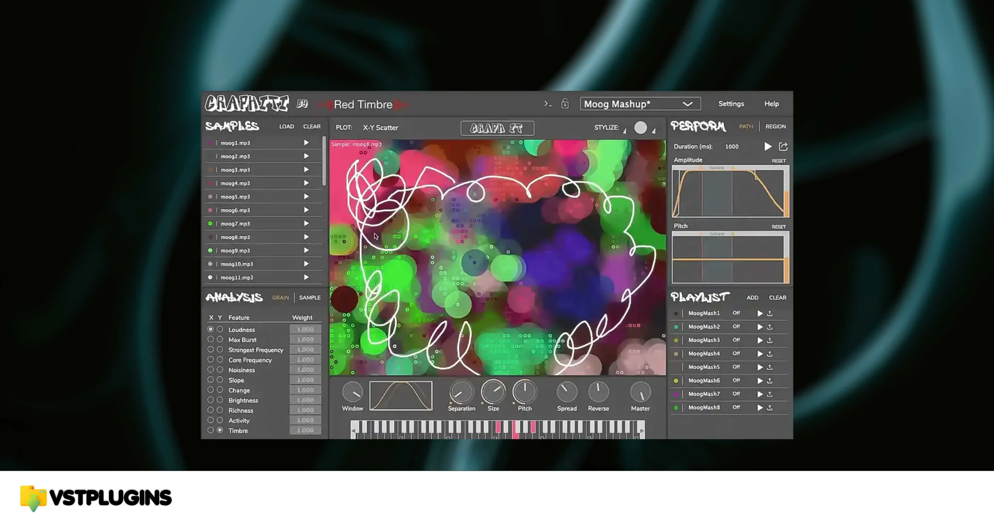This screenshot has width=994, height=527.
Task: Export MoogMash1 playlist item
Action: 770,313
